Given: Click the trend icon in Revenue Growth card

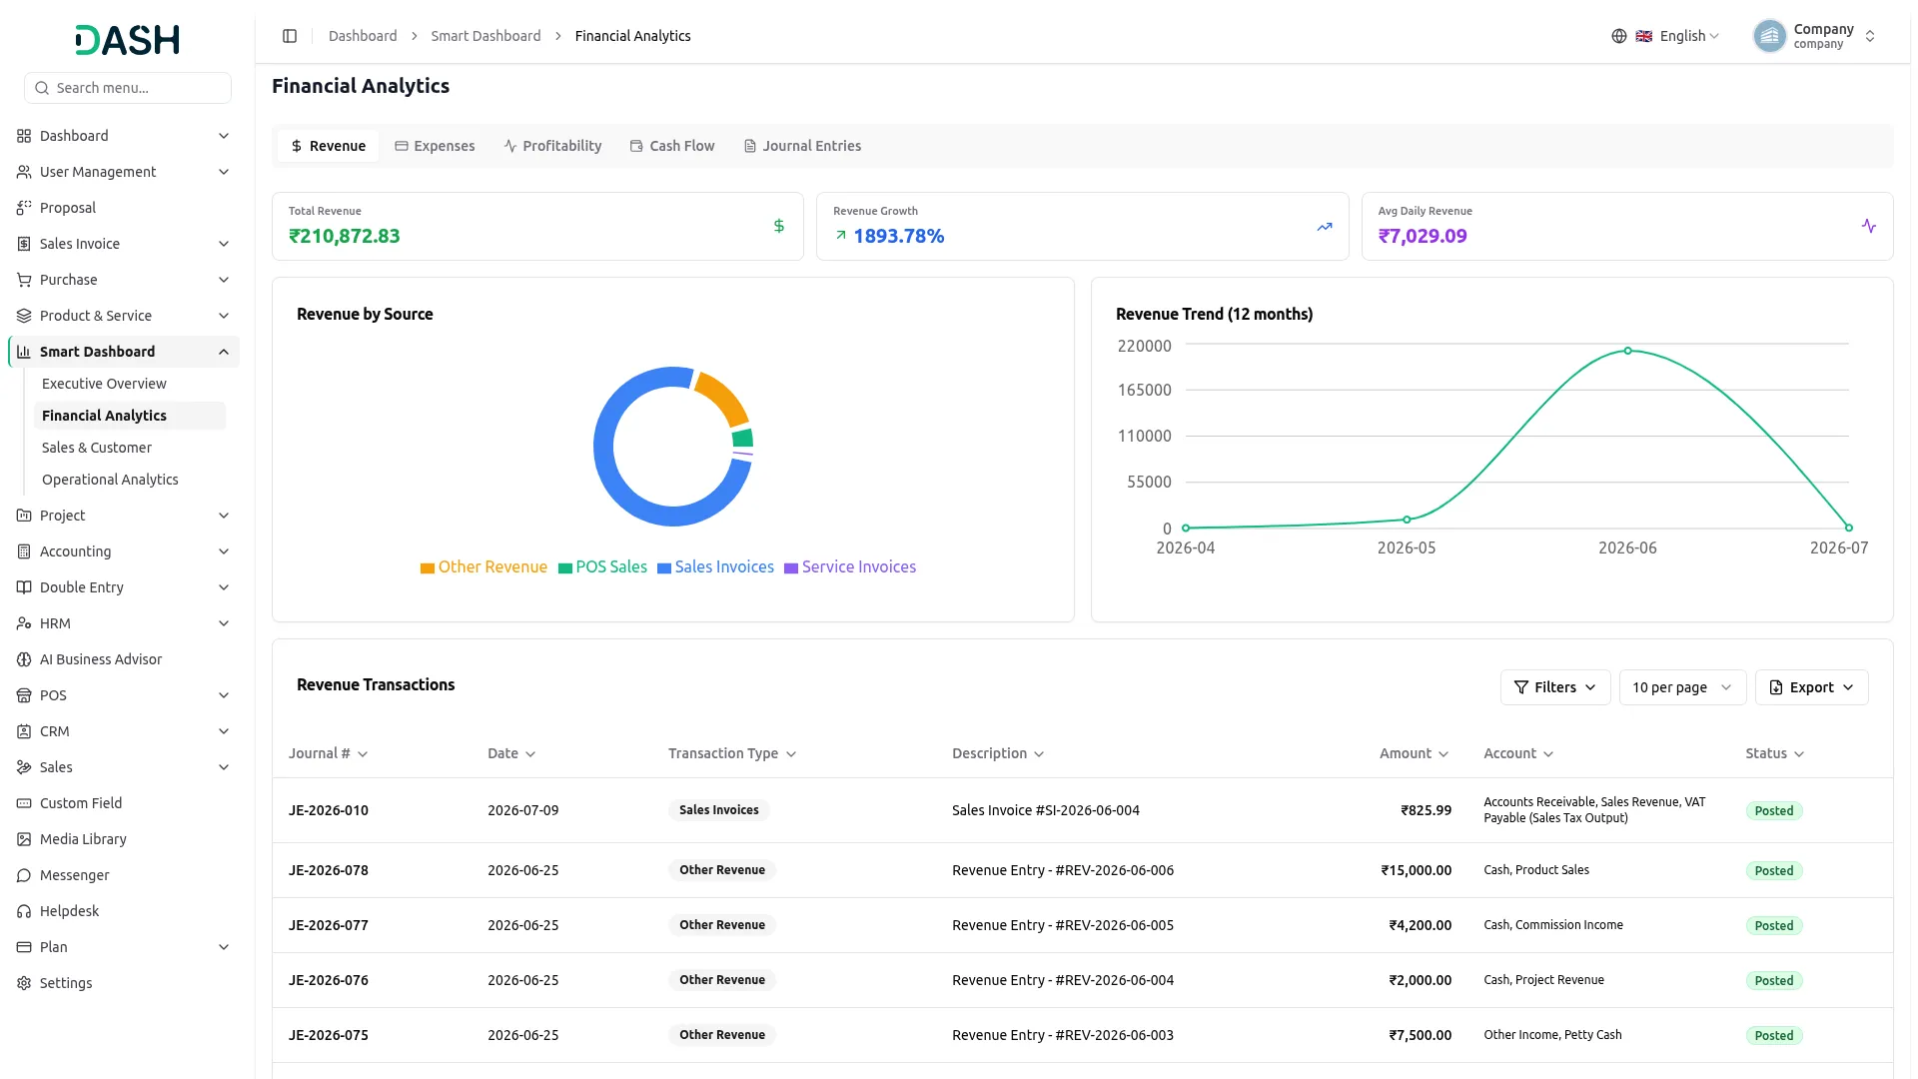Looking at the screenshot, I should (x=1325, y=227).
